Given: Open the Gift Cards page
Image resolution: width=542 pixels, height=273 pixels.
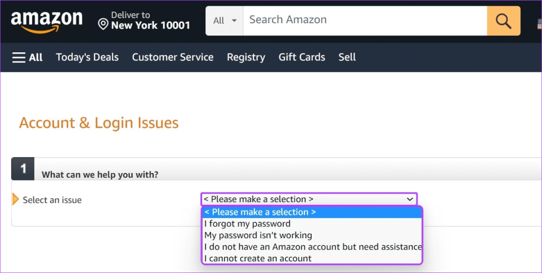Looking at the screenshot, I should tap(302, 58).
